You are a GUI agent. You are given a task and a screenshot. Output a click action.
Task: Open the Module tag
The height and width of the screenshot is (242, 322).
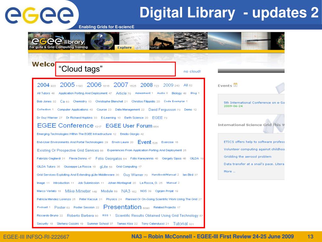(x=107, y=191)
